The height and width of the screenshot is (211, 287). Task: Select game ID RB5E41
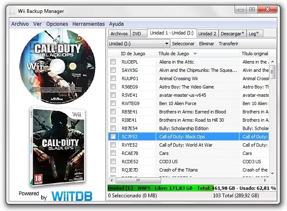pos(130,112)
